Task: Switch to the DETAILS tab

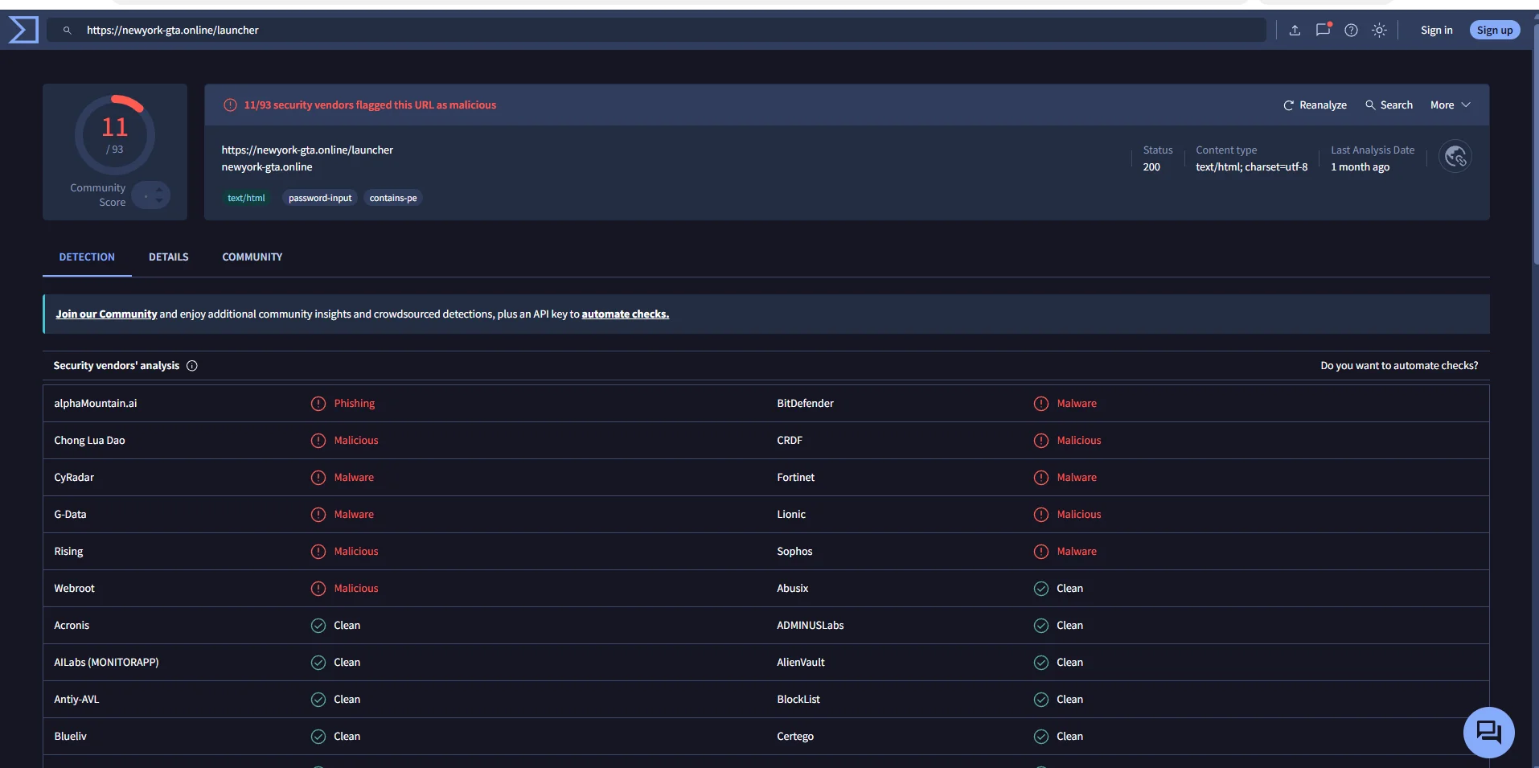Action: [169, 257]
